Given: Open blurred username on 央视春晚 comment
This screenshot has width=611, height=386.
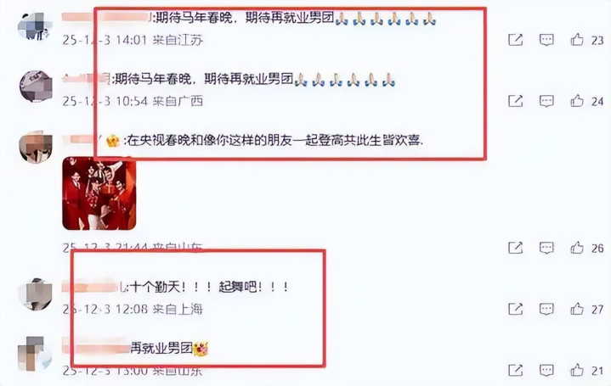Looking at the screenshot, I should coord(82,140).
